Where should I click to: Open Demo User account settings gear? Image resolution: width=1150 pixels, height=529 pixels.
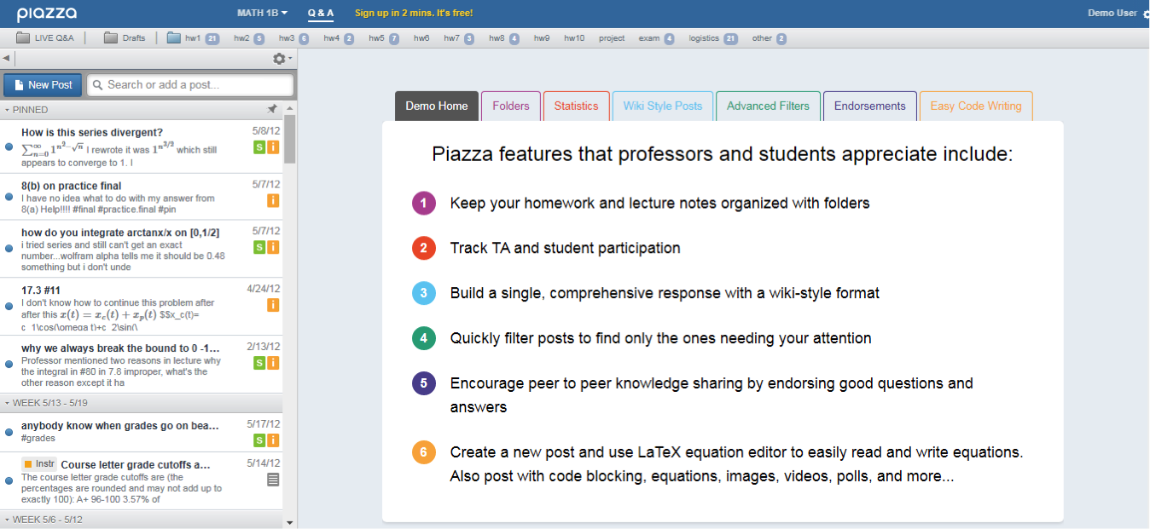[x=1146, y=14]
